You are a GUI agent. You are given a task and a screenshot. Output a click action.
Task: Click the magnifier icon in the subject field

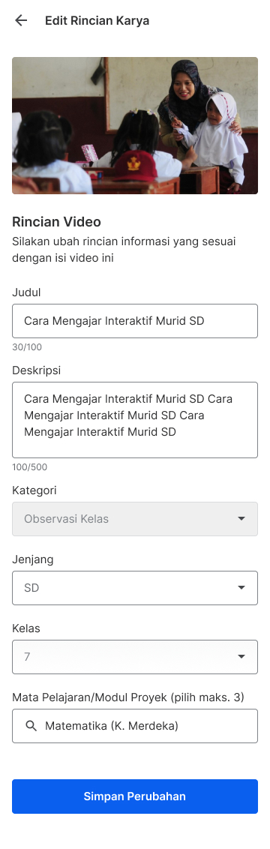coord(31,726)
